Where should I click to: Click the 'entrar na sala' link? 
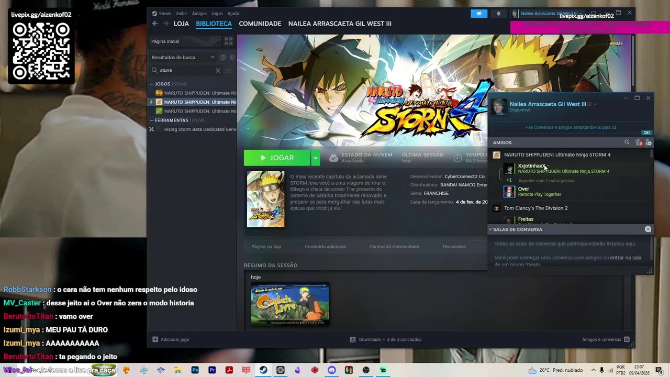(x=626, y=258)
